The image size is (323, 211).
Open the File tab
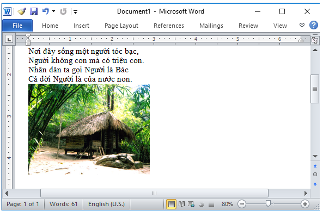tap(17, 26)
